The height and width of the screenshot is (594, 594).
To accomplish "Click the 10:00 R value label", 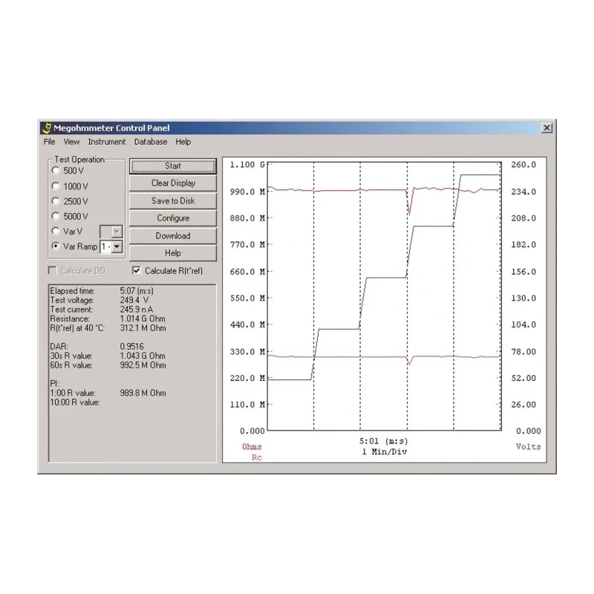I will point(75,402).
